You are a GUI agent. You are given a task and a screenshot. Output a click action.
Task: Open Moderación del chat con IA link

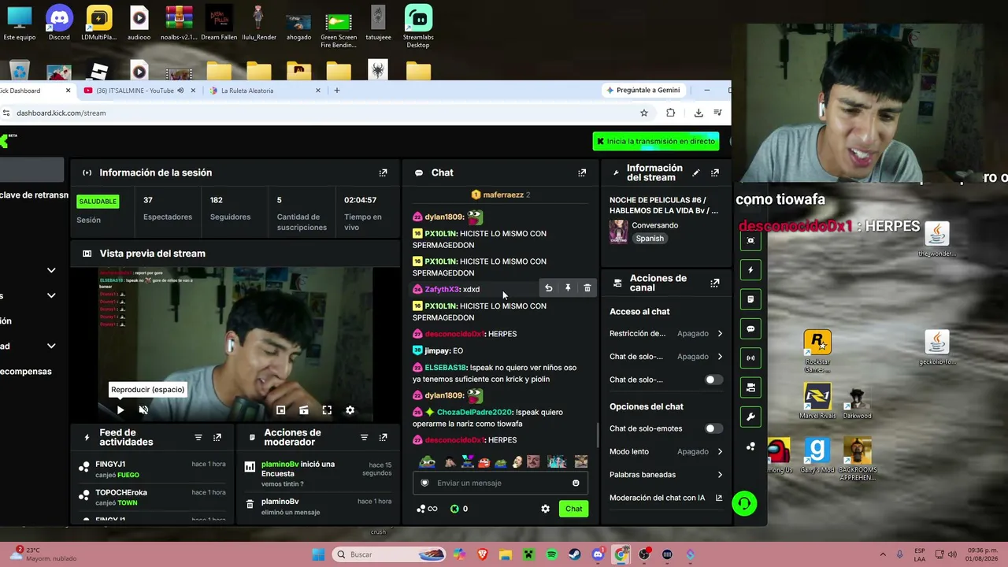tap(666, 498)
